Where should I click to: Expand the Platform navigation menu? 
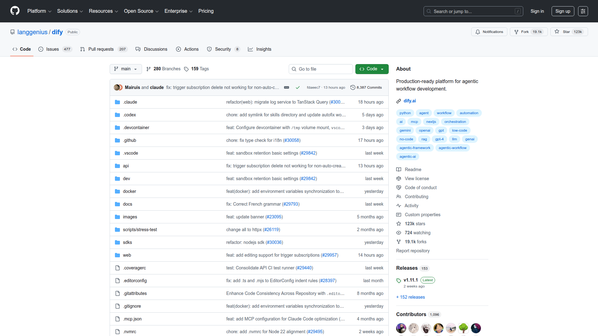click(39, 11)
